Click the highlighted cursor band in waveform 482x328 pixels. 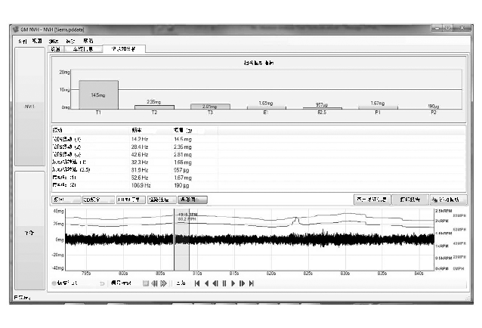(181, 239)
